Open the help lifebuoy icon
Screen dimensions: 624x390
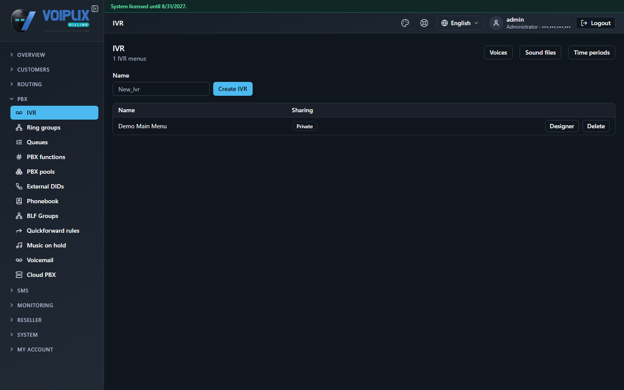pyautogui.click(x=424, y=23)
